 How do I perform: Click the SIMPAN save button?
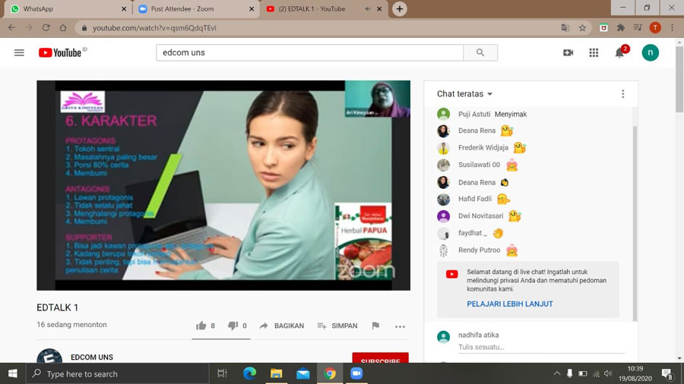click(337, 326)
